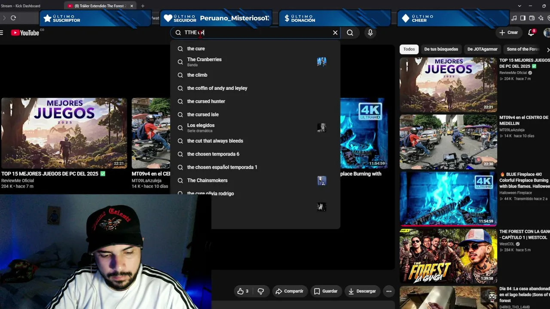The width and height of the screenshot is (550, 309).
Task: Show more filter chips with the next arrow
Action: click(x=548, y=49)
